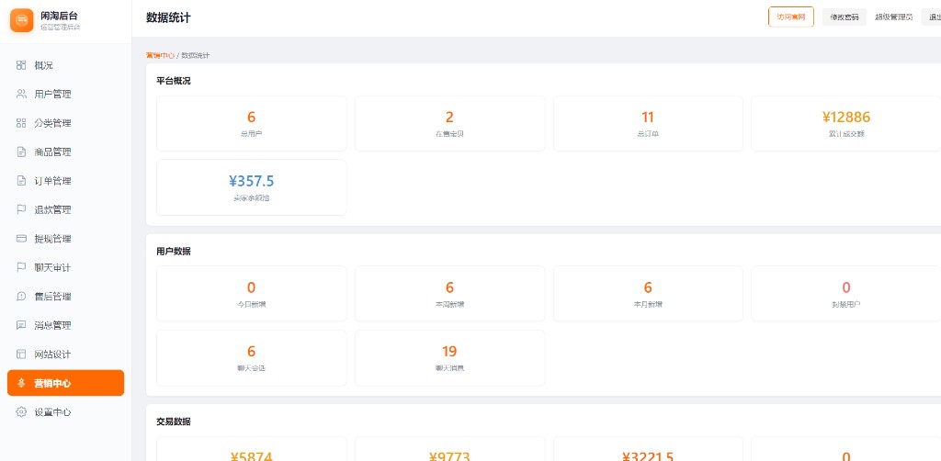
Task: Go to 售后管理
Action: pos(65,296)
